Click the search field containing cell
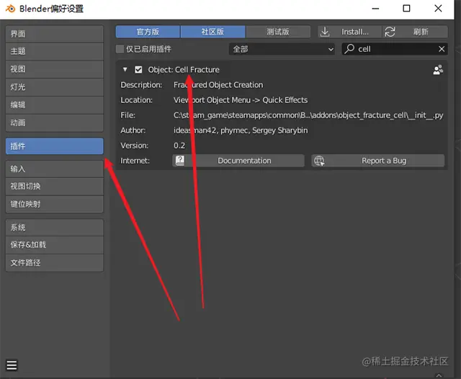The image size is (461, 379). (395, 49)
